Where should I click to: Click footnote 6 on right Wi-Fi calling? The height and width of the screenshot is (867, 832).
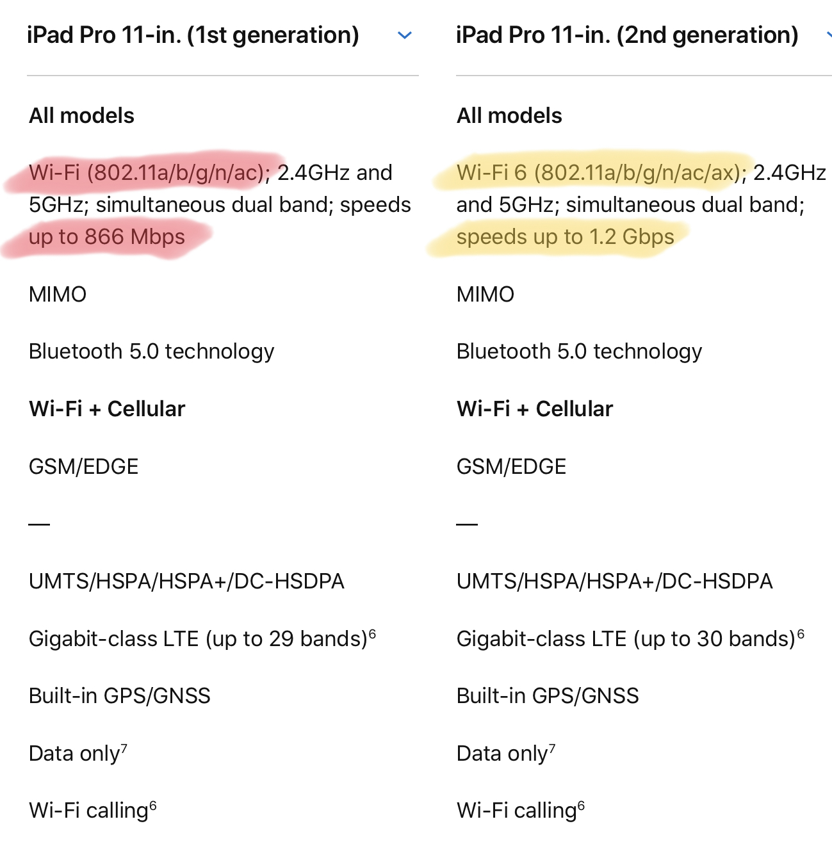coord(581,806)
